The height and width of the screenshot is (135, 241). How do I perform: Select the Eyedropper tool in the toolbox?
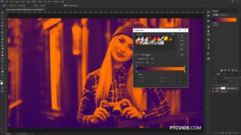pyautogui.click(x=2, y=29)
